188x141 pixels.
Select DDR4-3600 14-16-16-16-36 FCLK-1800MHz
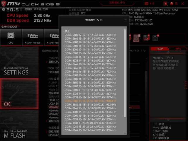click(90, 79)
